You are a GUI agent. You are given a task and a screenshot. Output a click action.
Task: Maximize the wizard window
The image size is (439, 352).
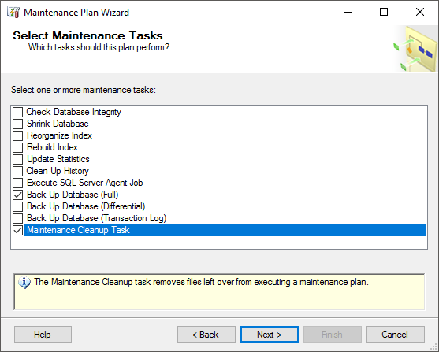coord(384,12)
